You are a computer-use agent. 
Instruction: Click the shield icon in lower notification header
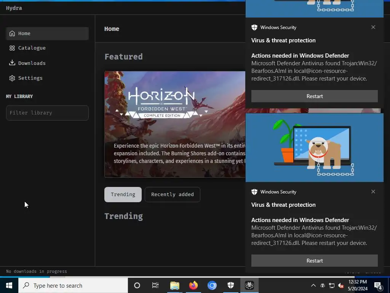click(x=254, y=192)
